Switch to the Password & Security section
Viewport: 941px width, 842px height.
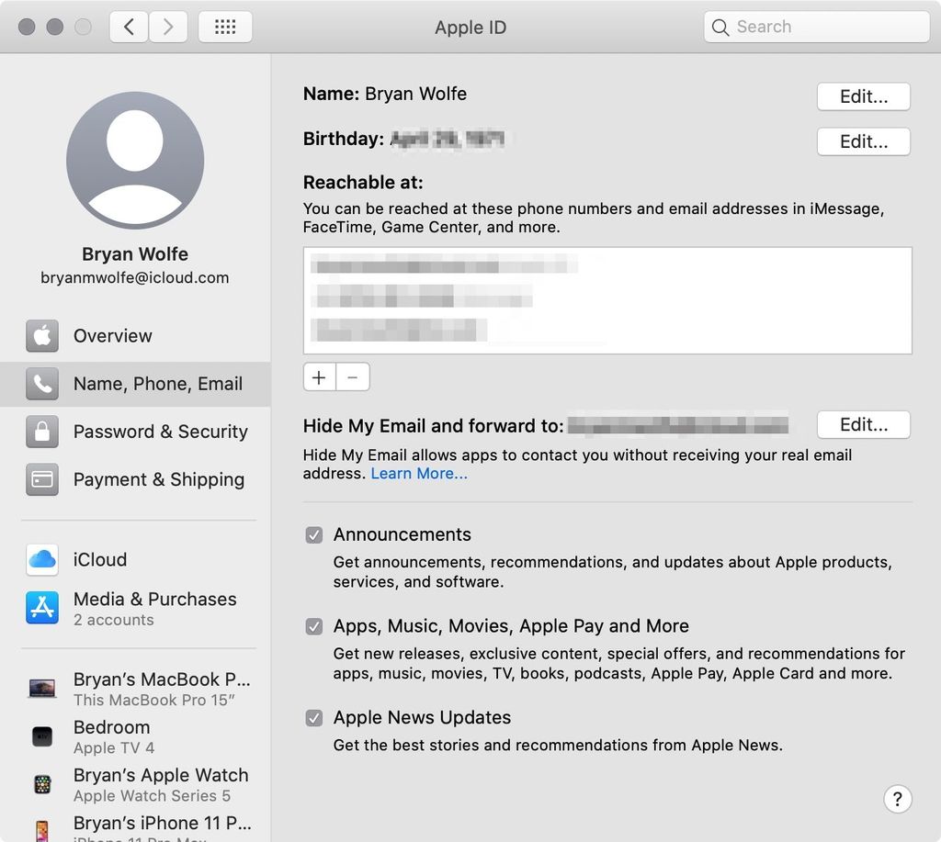coord(159,432)
